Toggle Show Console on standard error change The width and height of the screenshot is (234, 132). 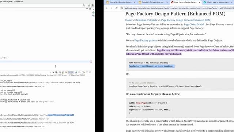click(x=72, y=73)
